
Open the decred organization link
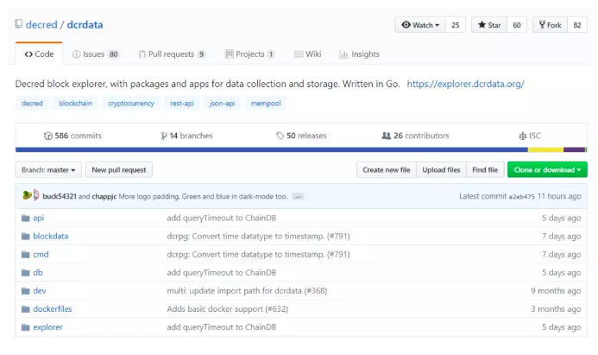[41, 25]
